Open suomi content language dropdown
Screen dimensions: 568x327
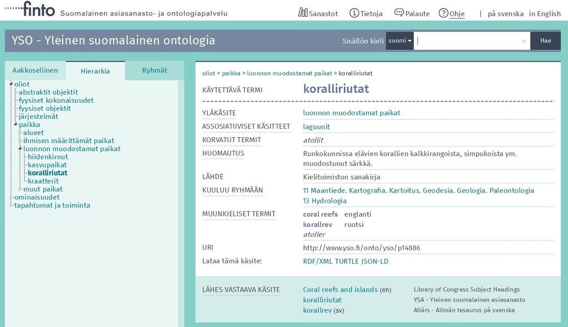pos(400,41)
